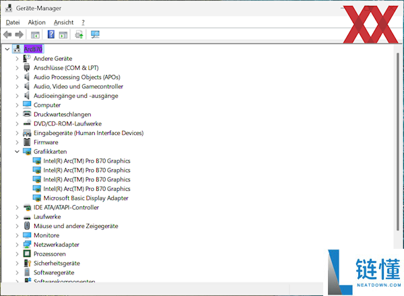Click the Eingabegeräte HID icon

[27, 133]
